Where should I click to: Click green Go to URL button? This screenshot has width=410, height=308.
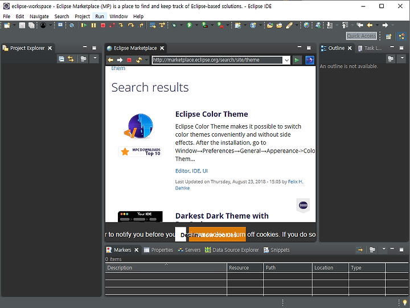tap(297, 60)
